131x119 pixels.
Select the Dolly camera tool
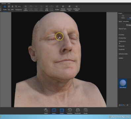click(x=12, y=8)
